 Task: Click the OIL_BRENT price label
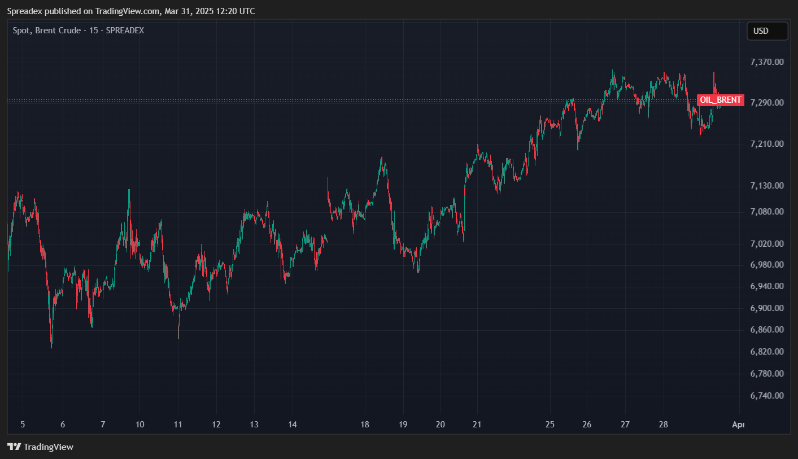(721, 100)
